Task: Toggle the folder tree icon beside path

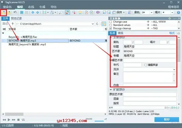Action: 104,24
